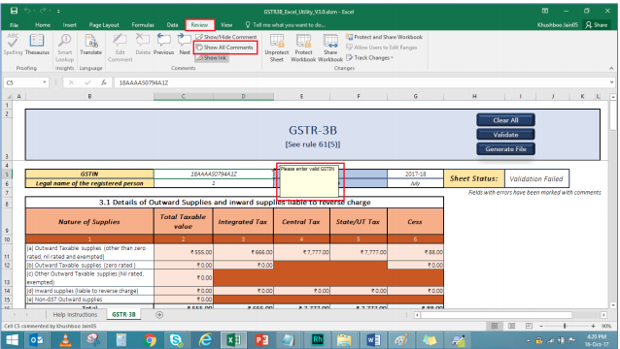Click the Validate button

[505, 135]
